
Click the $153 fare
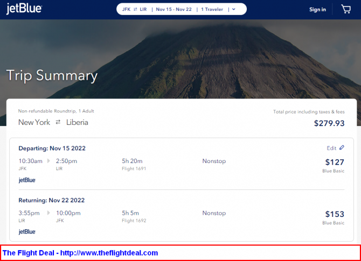point(335,214)
